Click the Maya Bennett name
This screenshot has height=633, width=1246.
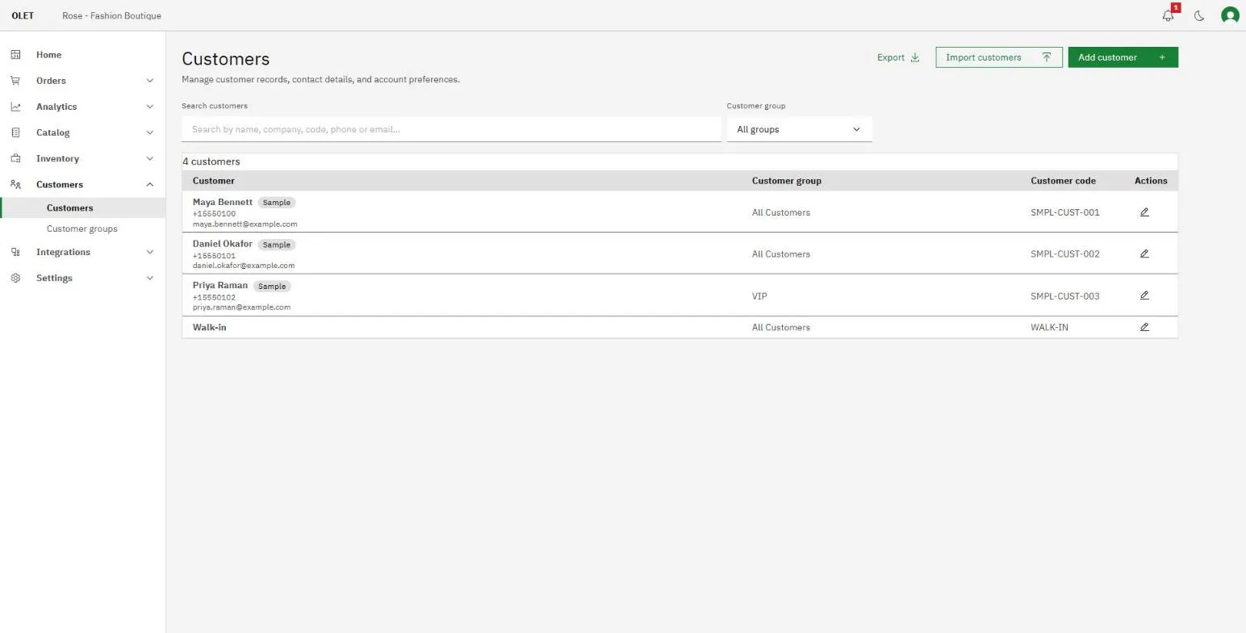223,202
